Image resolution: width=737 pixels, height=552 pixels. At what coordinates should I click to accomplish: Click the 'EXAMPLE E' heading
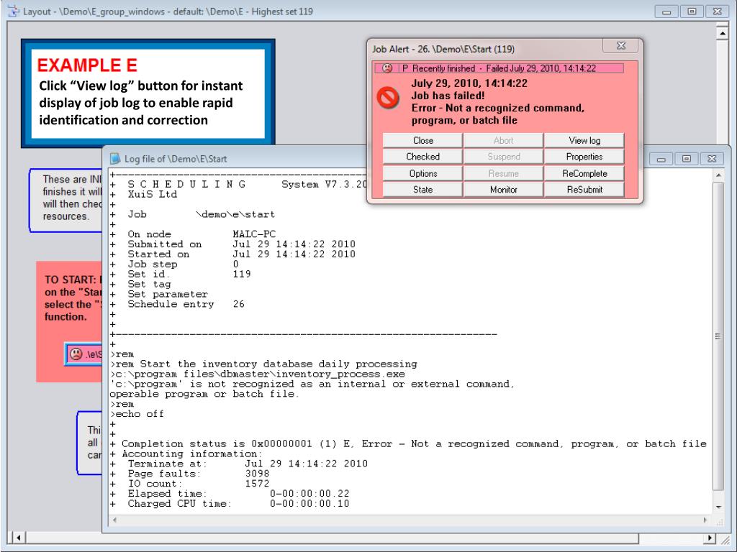pyautogui.click(x=87, y=65)
